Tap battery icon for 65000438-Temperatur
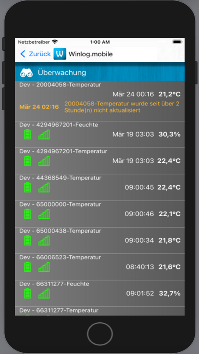Viewport: 199px width, 354px height. coord(28,240)
